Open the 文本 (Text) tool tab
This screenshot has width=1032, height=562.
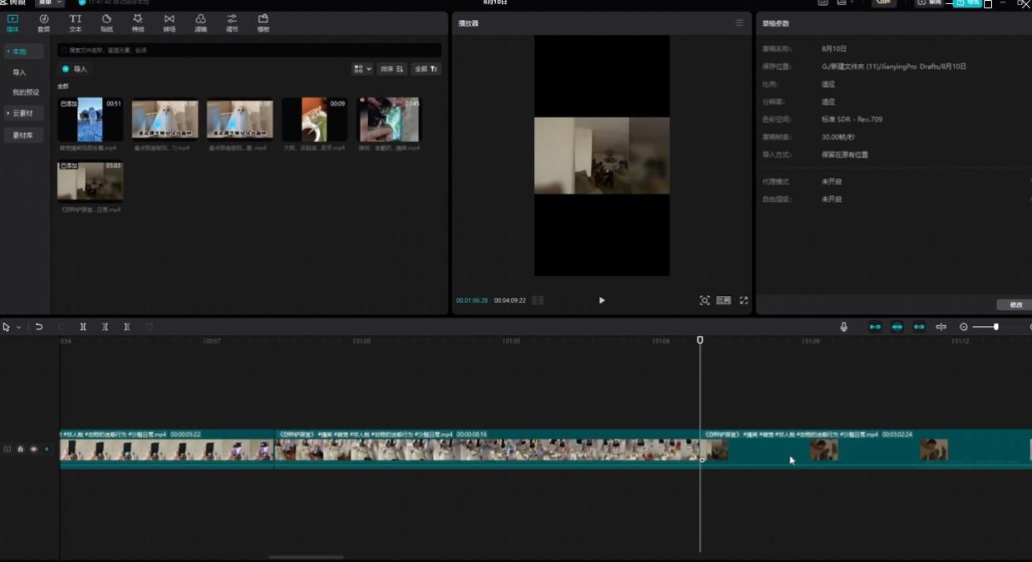(x=75, y=22)
